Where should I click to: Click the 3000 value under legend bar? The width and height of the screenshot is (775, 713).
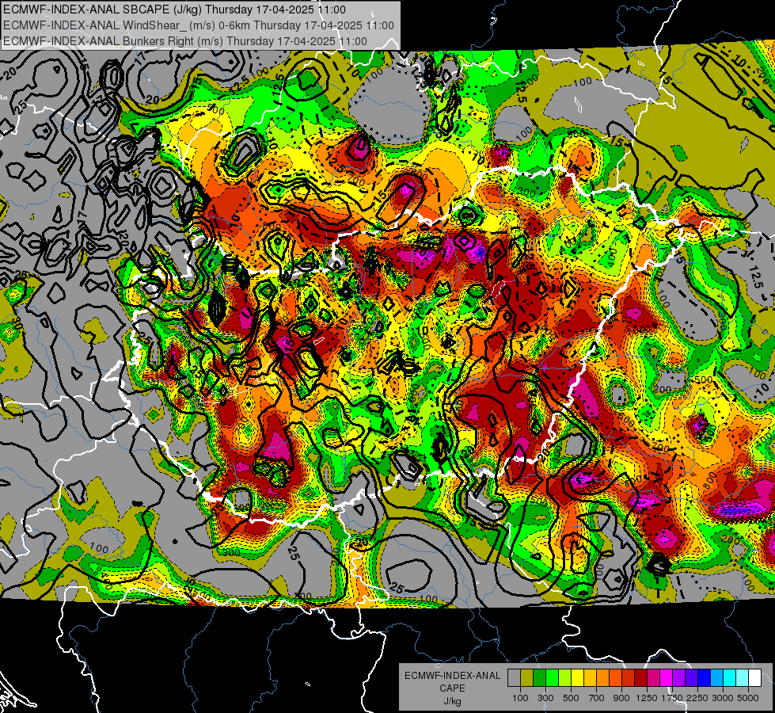[723, 698]
